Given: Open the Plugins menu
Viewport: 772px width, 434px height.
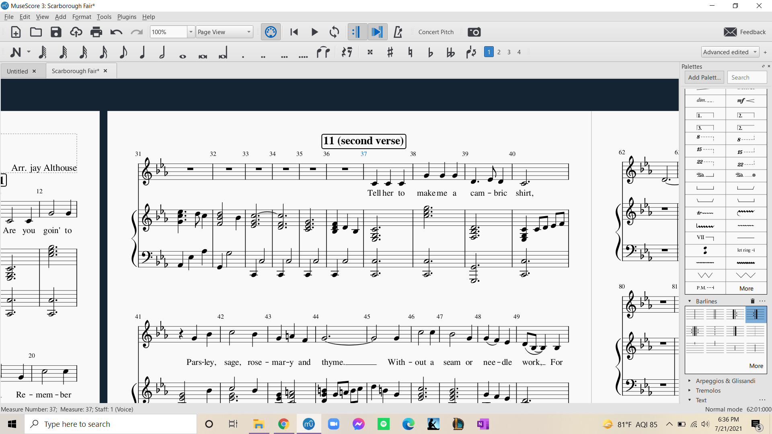Looking at the screenshot, I should coord(127,17).
